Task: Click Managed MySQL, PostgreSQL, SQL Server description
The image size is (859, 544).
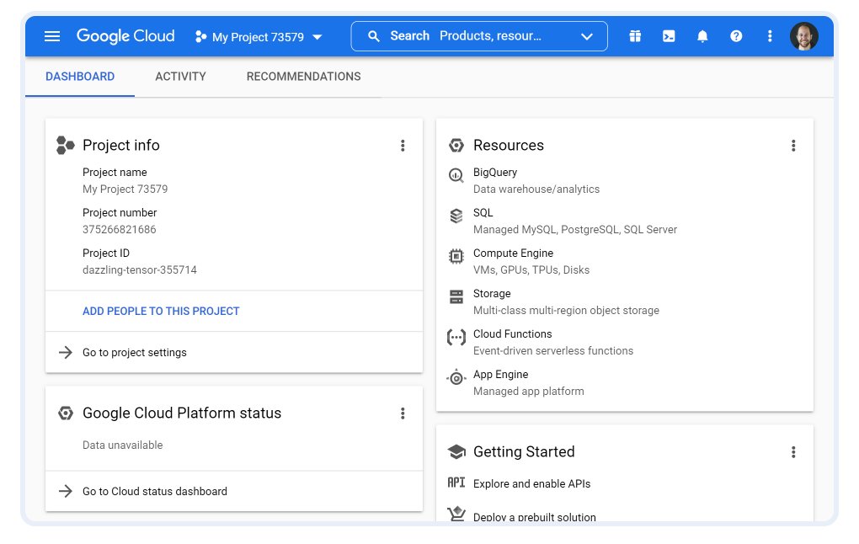Action: (575, 230)
